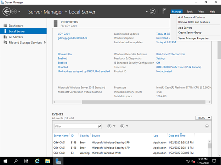Open Feedback & Diagnostics Settings link

click(161, 58)
